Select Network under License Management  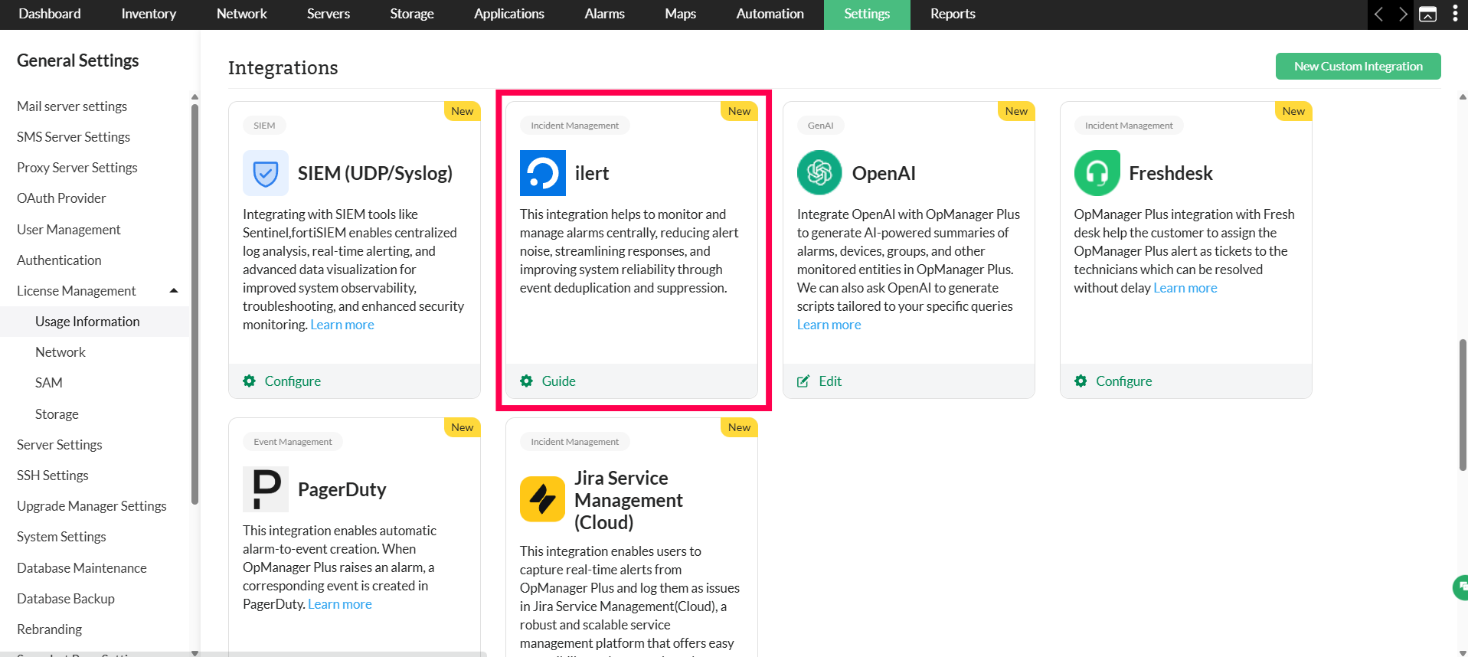[60, 352]
